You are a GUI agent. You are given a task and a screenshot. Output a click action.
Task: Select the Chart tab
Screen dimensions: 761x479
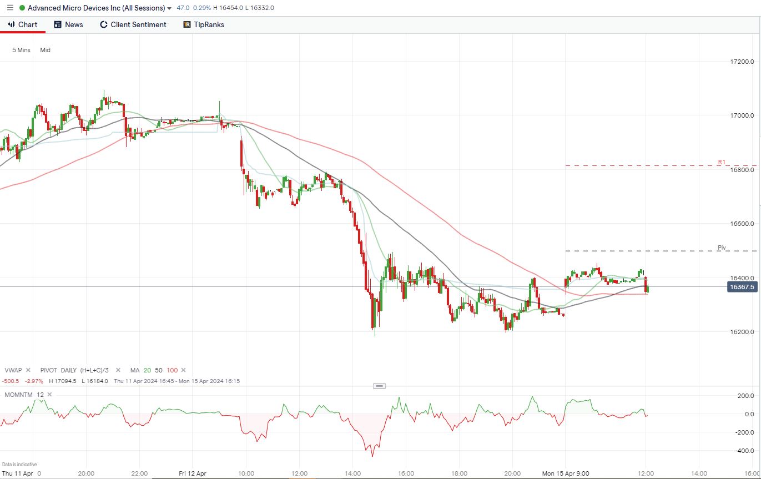23,24
